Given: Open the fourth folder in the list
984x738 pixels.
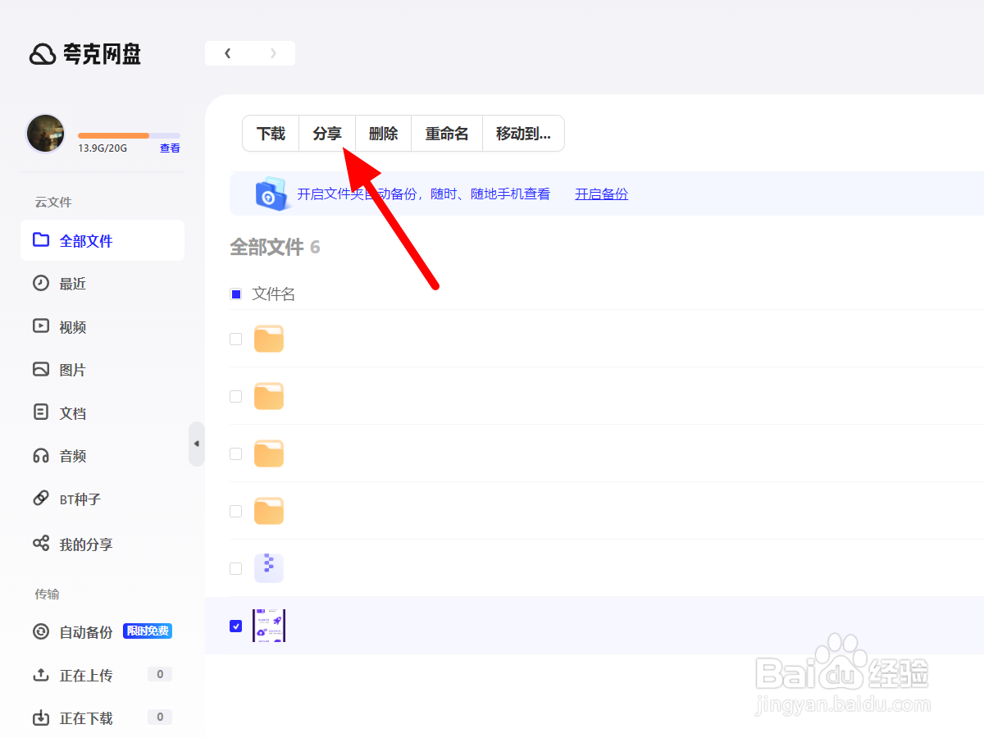Looking at the screenshot, I should 269,511.
